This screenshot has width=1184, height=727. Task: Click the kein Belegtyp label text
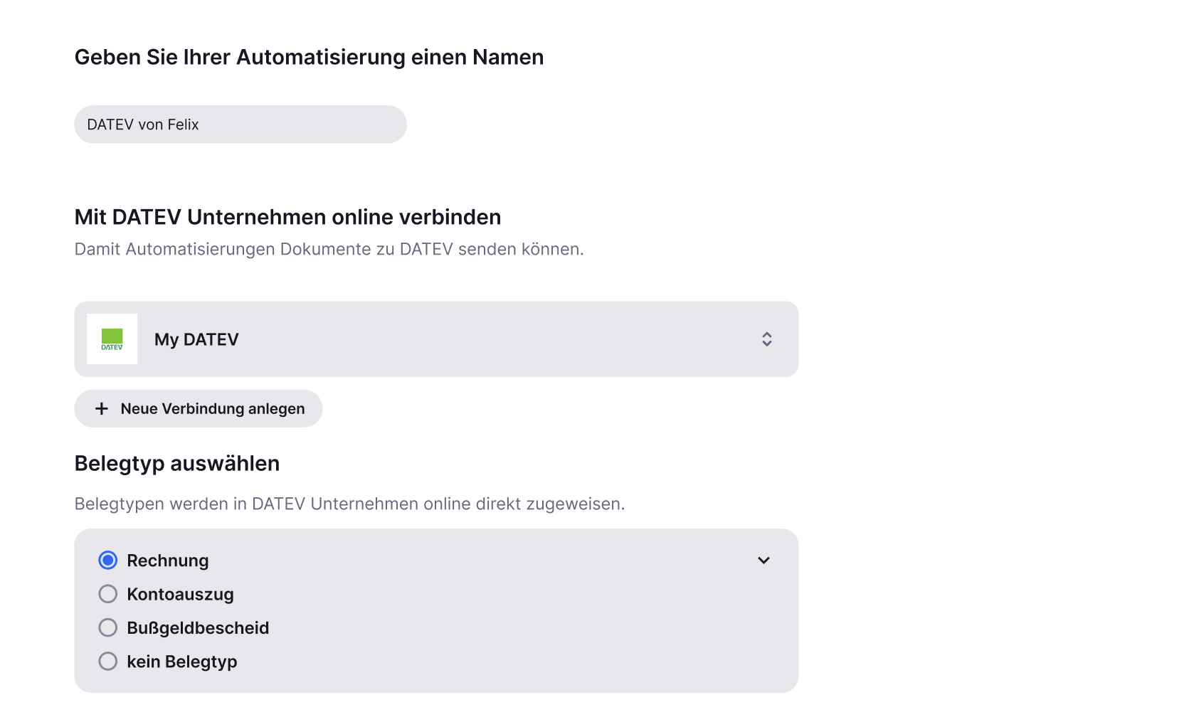click(x=182, y=662)
